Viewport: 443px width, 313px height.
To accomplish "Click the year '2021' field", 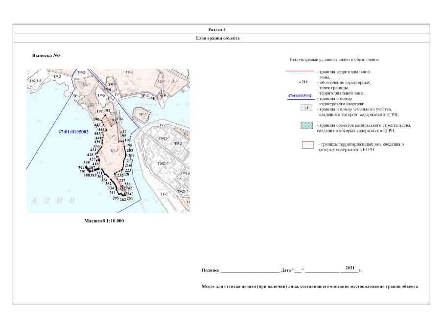I will [350, 268].
